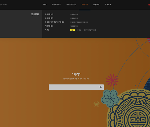Click the yellow 취업TIP badge
Viewport: 150px width, 127px height.
pyautogui.click(x=73, y=30)
